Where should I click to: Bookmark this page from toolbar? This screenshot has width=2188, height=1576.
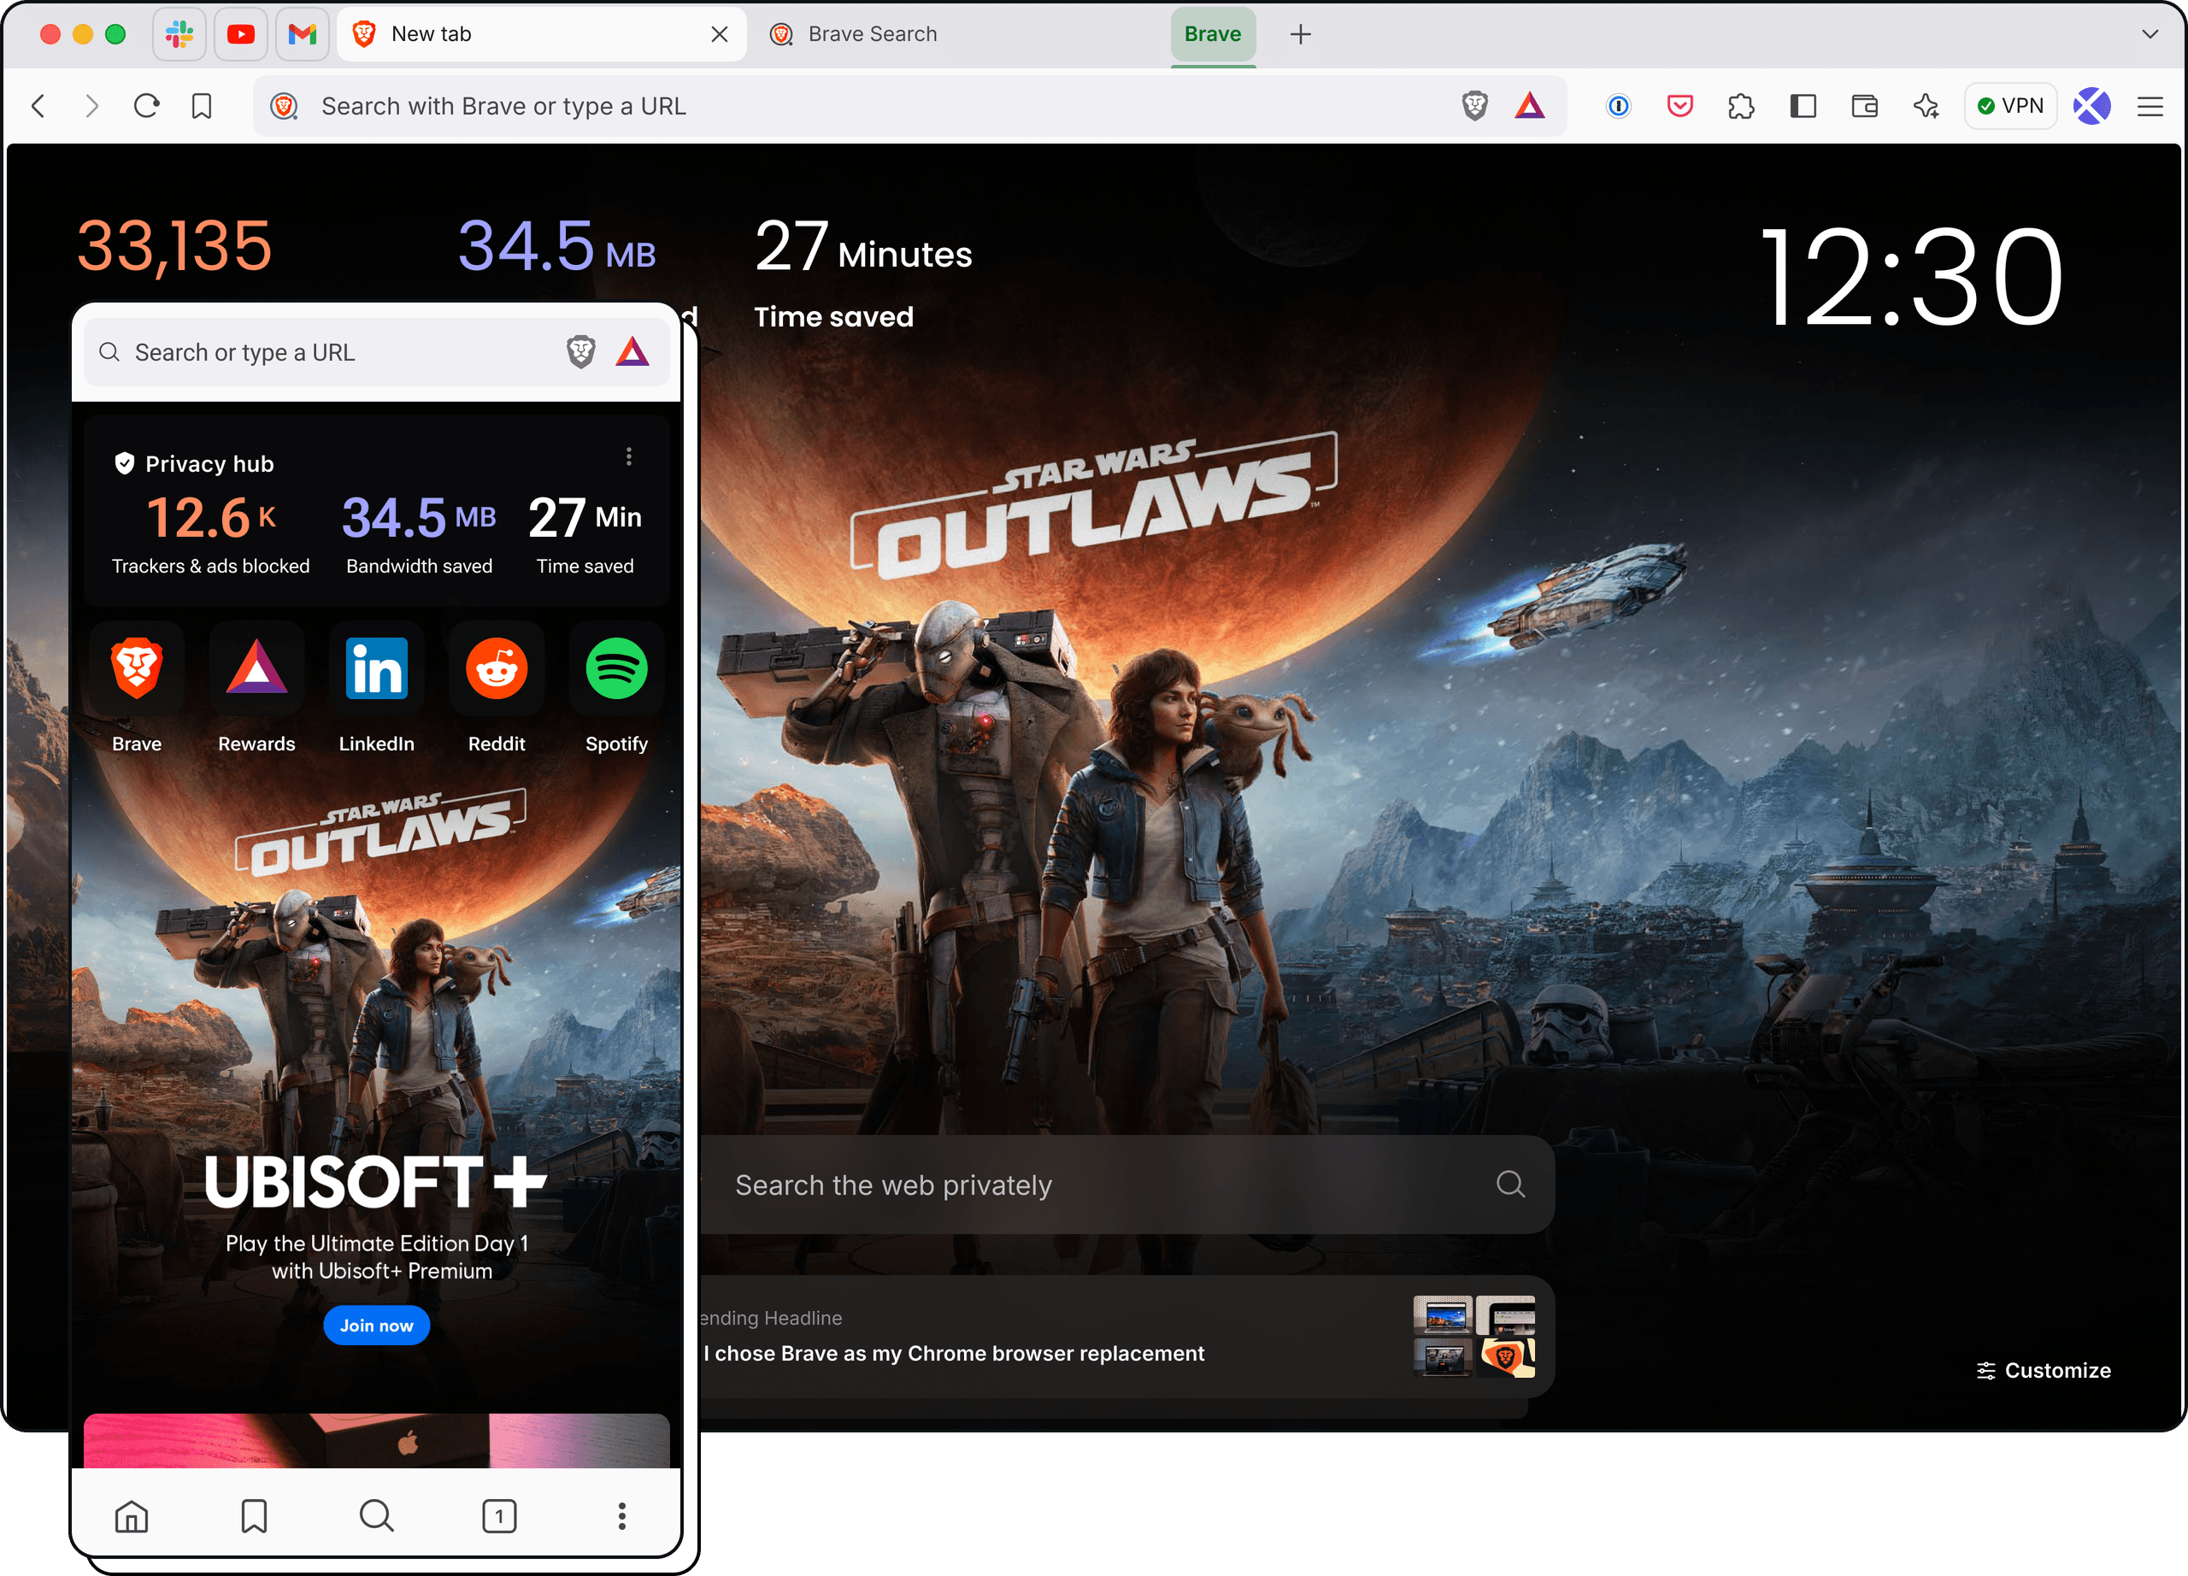click(201, 106)
